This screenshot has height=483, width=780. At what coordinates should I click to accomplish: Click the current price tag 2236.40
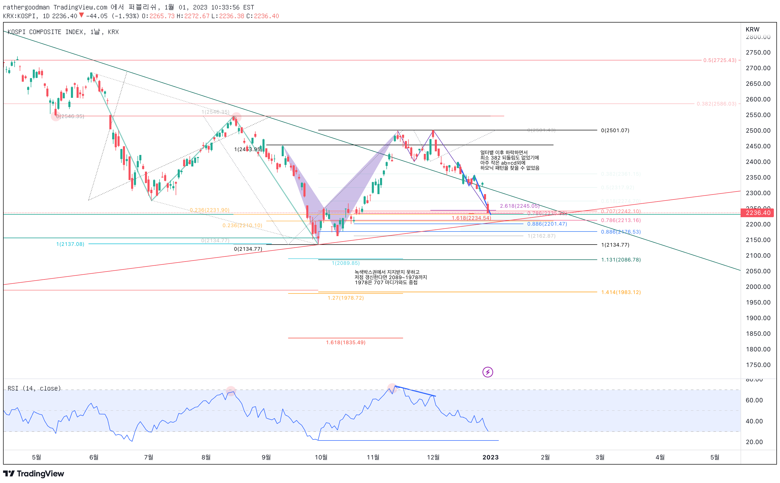(758, 213)
